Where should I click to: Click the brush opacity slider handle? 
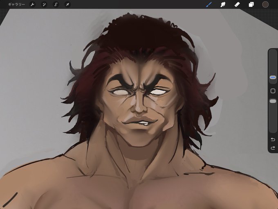(x=273, y=101)
